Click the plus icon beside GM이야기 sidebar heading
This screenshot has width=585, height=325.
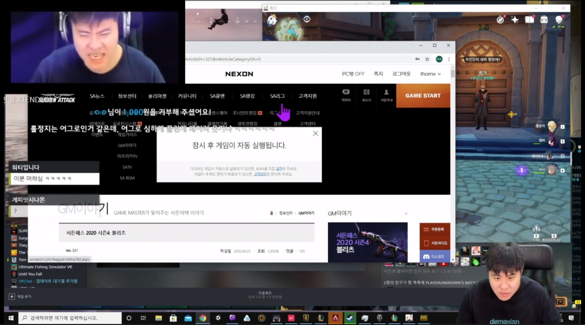pos(406,213)
